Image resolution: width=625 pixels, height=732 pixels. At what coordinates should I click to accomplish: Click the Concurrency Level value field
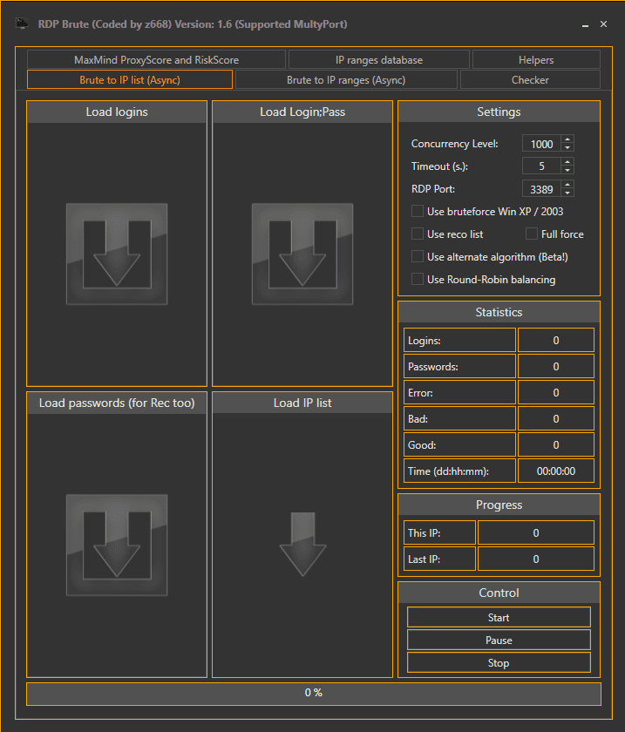541,144
